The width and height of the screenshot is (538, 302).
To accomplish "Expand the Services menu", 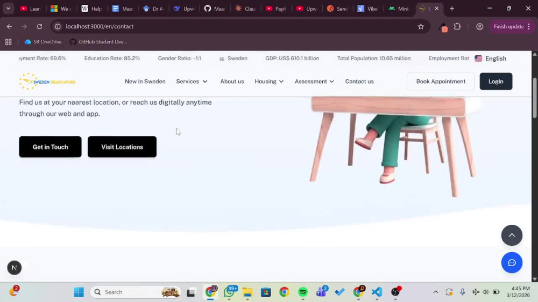I will [x=192, y=82].
